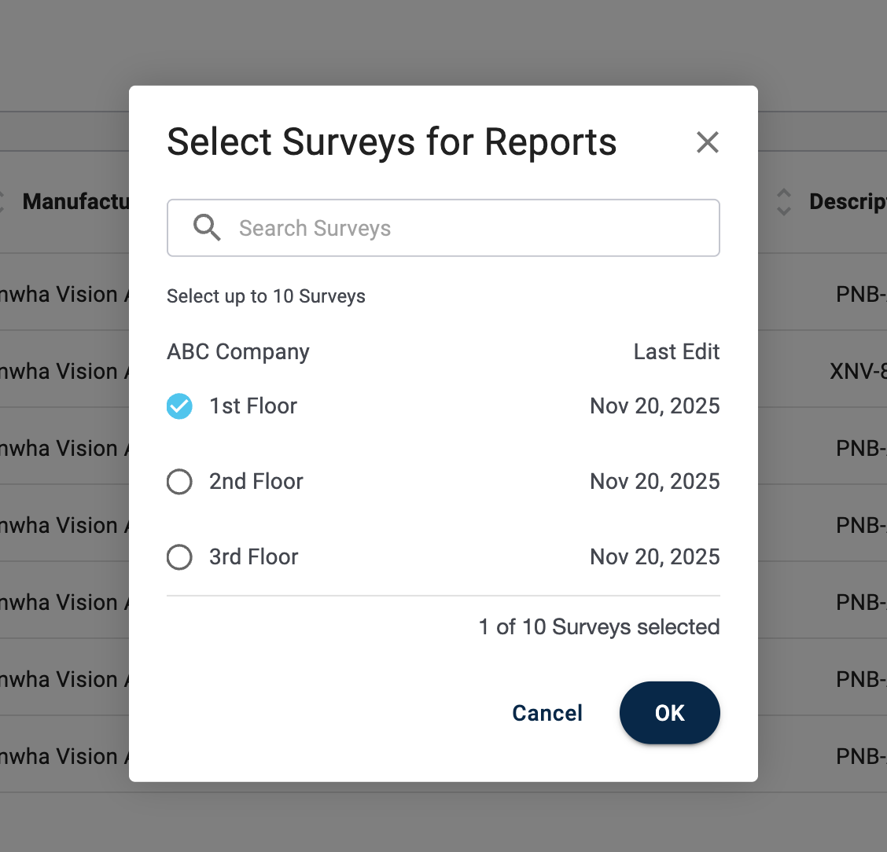This screenshot has width=887, height=852.
Task: Click the '1 of 10 Surveys selected' counter
Action: pyautogui.click(x=599, y=627)
